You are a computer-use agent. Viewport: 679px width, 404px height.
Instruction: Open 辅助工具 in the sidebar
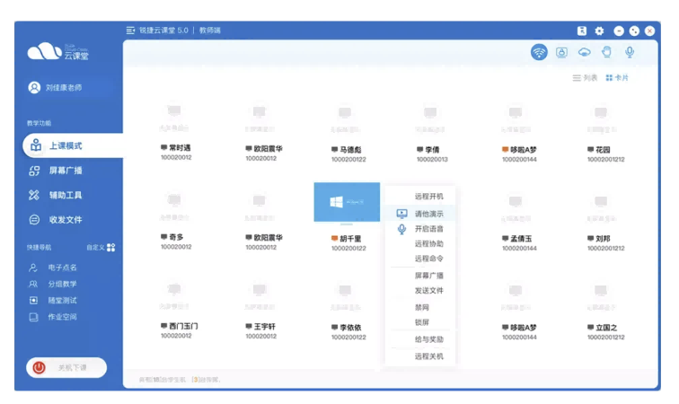pyautogui.click(x=65, y=195)
